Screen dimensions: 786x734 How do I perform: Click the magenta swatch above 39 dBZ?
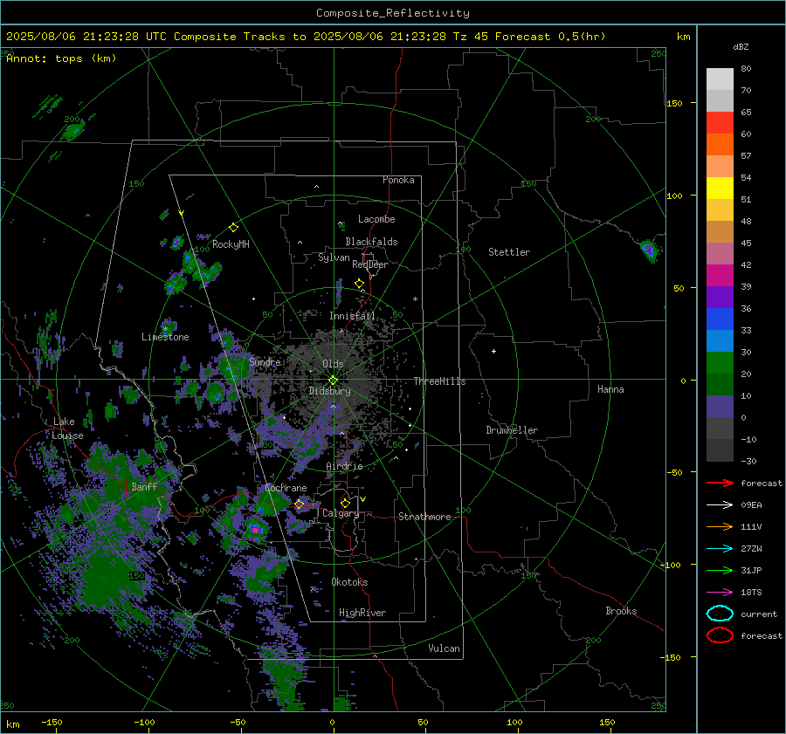(720, 276)
